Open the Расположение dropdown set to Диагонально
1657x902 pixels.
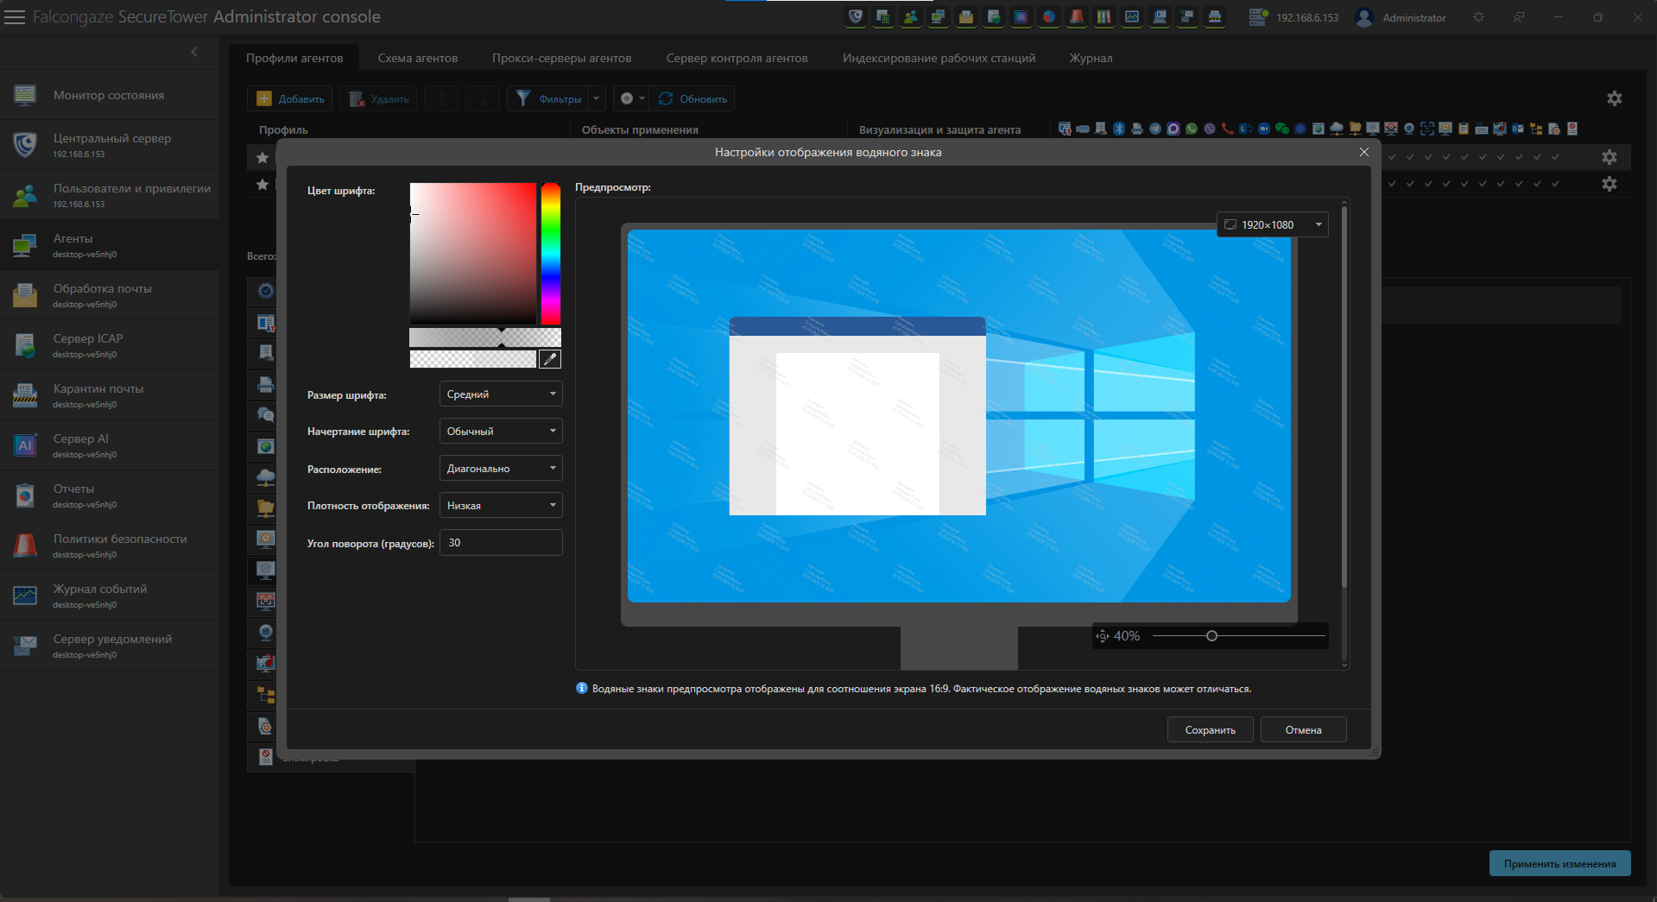click(501, 469)
